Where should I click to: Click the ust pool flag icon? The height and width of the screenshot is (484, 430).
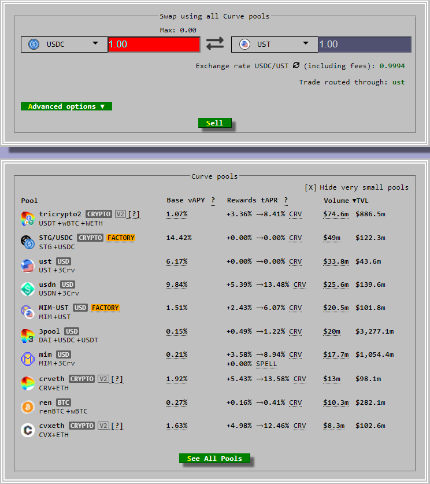coord(28,266)
